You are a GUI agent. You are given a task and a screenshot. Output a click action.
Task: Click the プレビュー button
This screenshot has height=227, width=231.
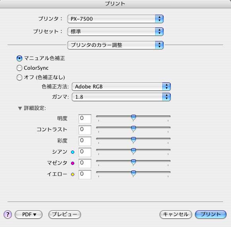coord(65,214)
